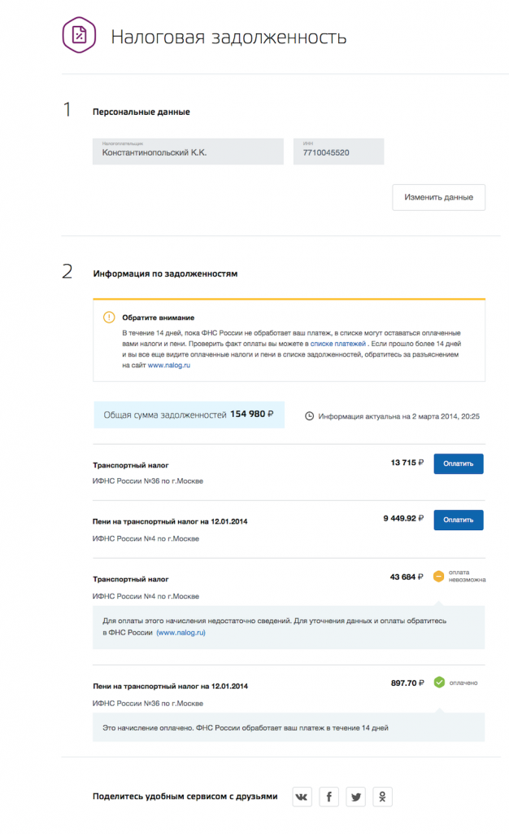Viewport: 509px width, 834px height.
Task: Click the total debt amount badge 154 980 ₽
Action: tap(185, 415)
